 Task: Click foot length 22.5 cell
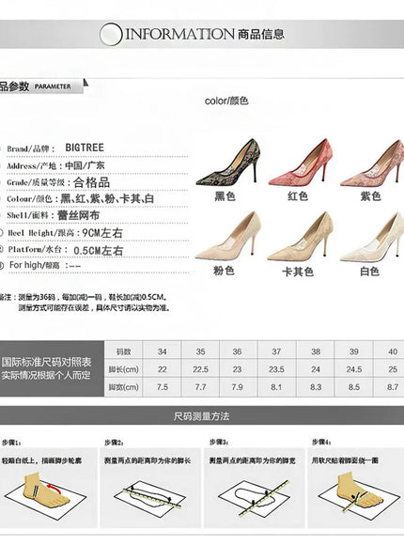pyautogui.click(x=200, y=369)
